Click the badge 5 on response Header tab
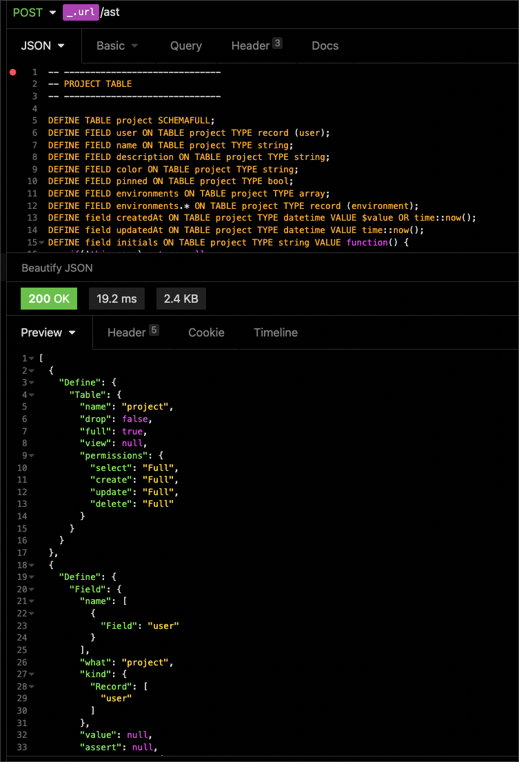519x762 pixels. [x=154, y=330]
